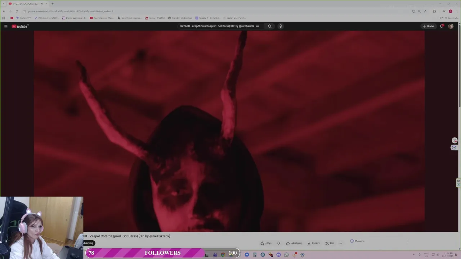Screen dimensions: 461x259
Task: Click the YouTube search magnifier button
Action: tap(269, 26)
